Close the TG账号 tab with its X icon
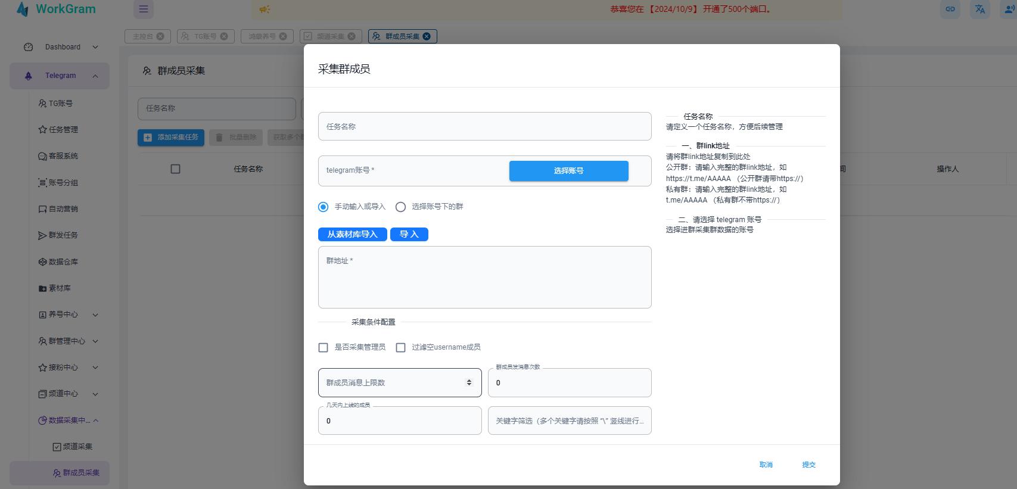 (224, 36)
